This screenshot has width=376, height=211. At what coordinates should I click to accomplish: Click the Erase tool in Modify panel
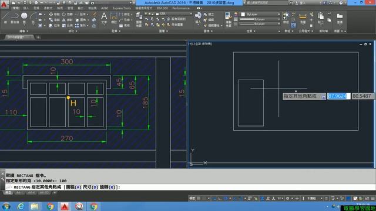pyautogui.click(x=94, y=15)
